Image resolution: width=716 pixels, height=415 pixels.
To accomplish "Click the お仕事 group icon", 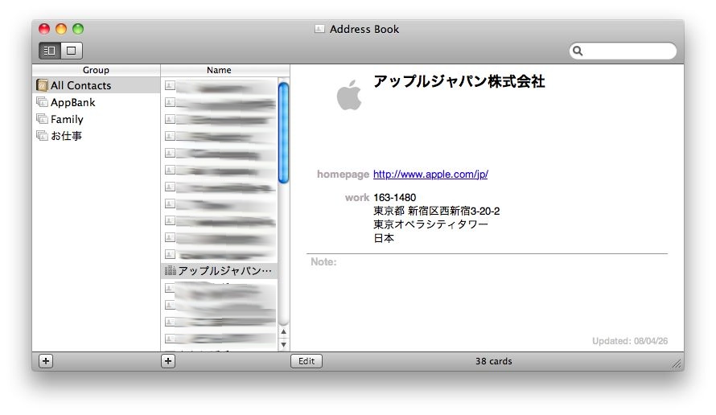I will (42, 136).
